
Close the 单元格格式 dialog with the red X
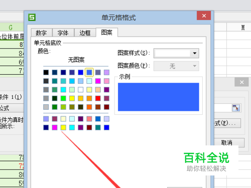[204, 16]
